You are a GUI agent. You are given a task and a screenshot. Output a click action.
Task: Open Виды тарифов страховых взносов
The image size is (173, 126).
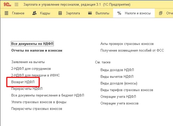[127, 90]
